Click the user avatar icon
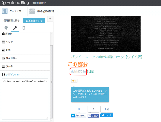Image resolution: width=161 pixels, height=122 pixels. pos(5,11)
